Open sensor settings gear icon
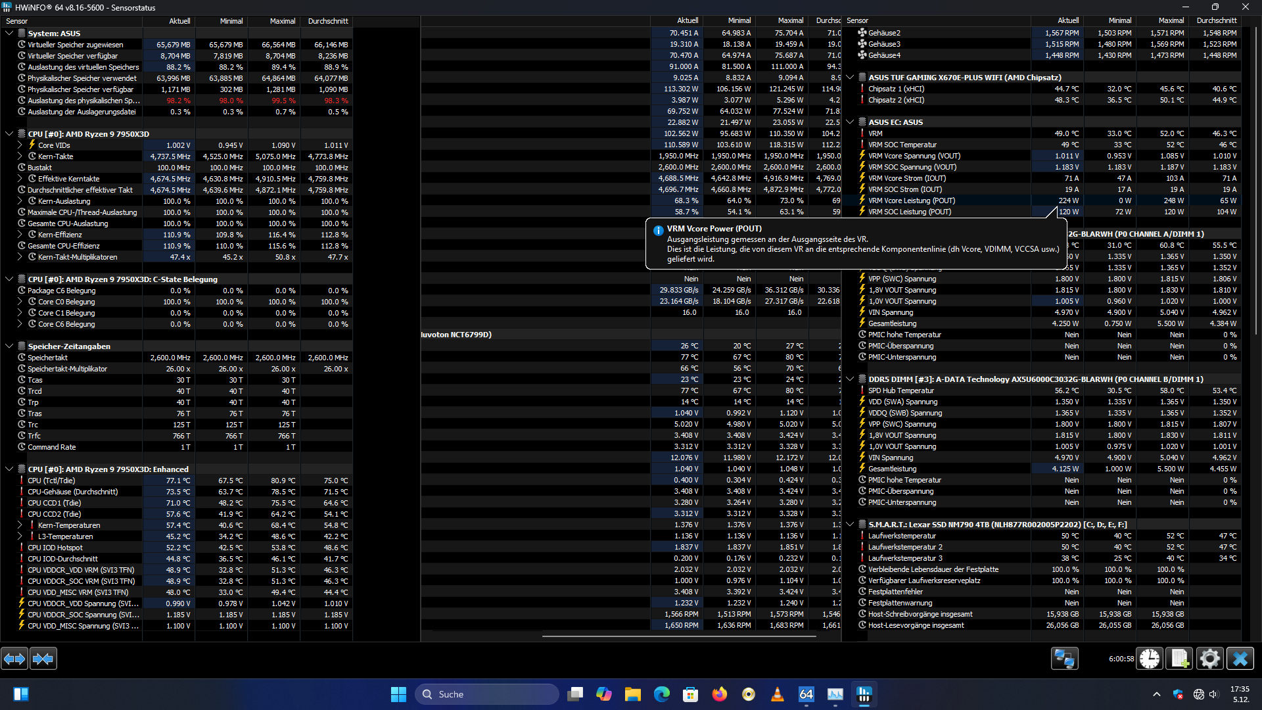This screenshot has width=1262, height=710. point(1209,658)
